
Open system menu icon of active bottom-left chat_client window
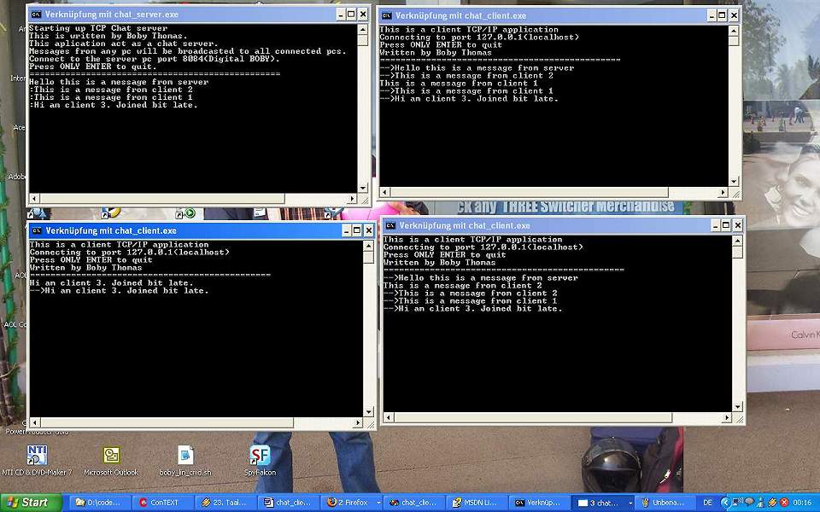click(36, 230)
